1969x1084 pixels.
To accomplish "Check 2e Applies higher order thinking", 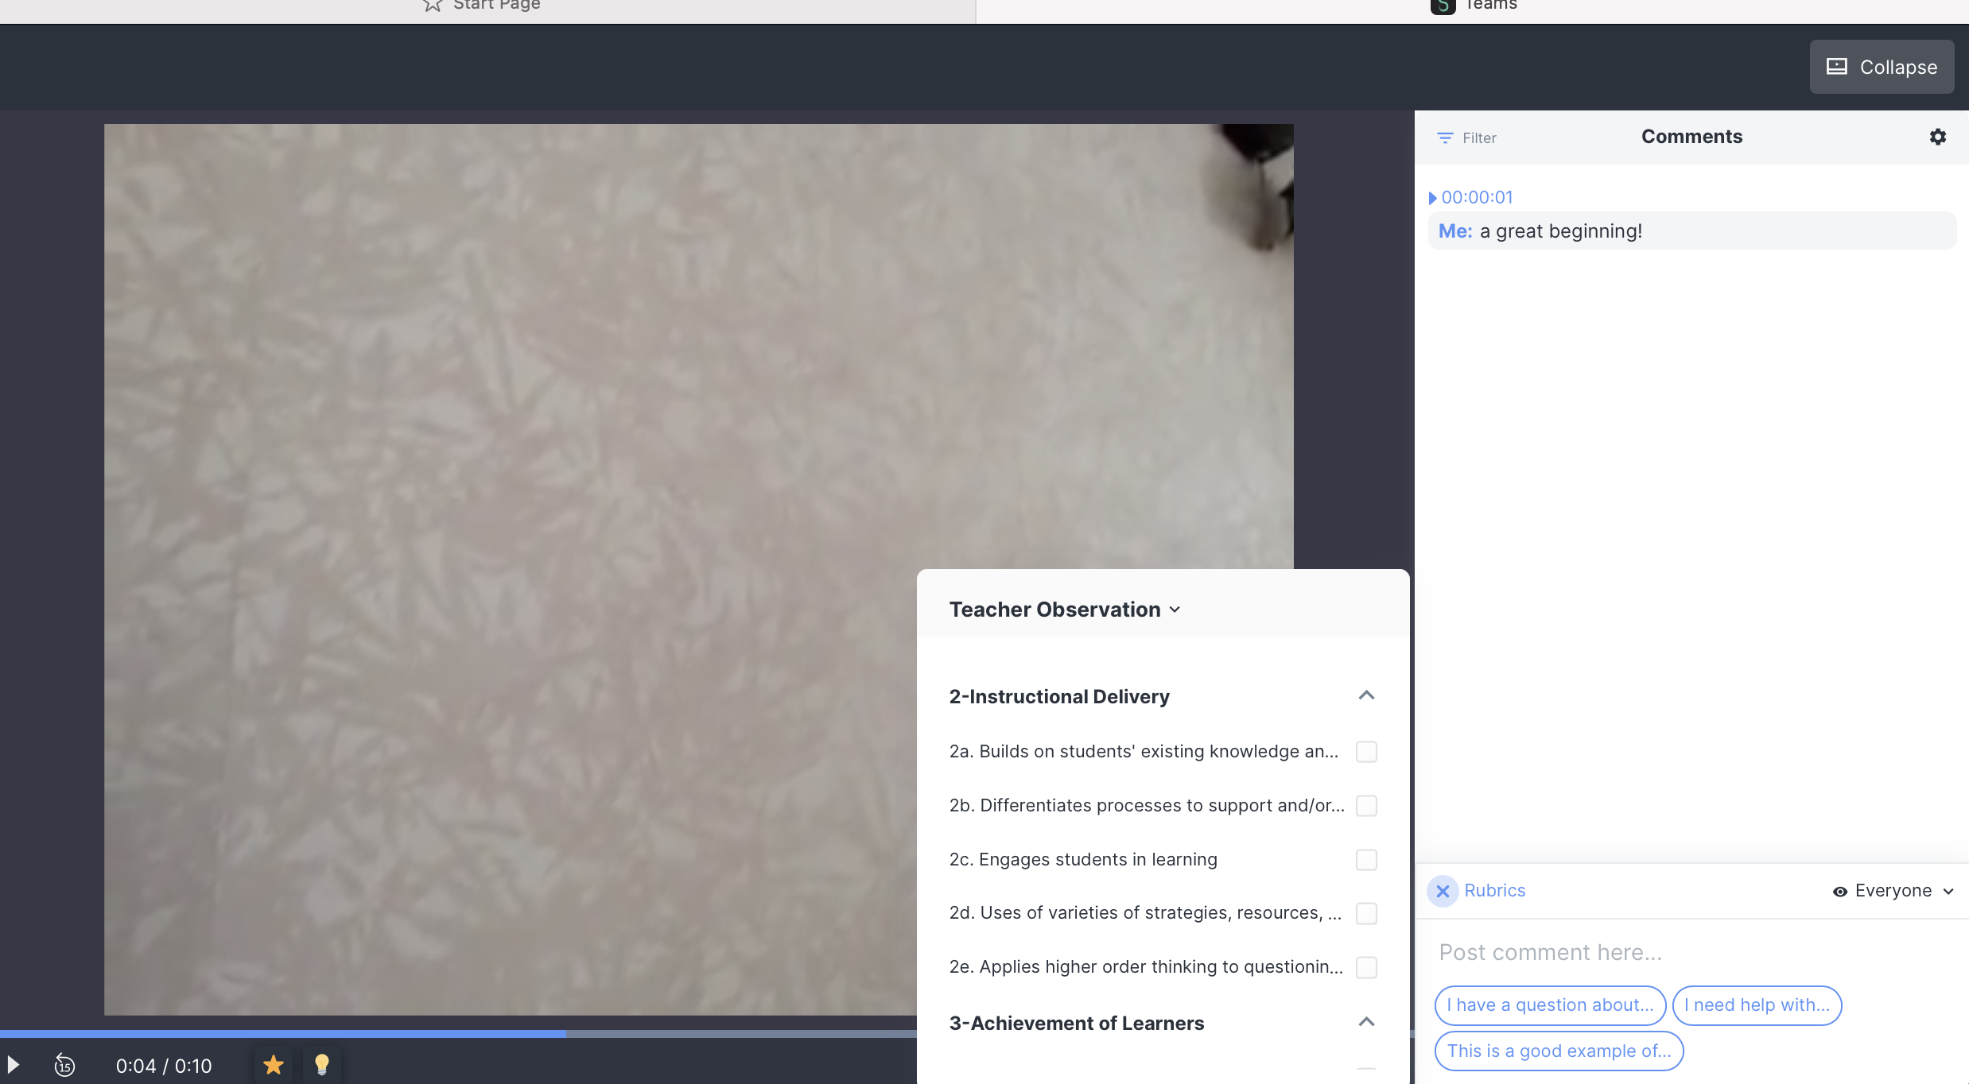I will [x=1366, y=967].
